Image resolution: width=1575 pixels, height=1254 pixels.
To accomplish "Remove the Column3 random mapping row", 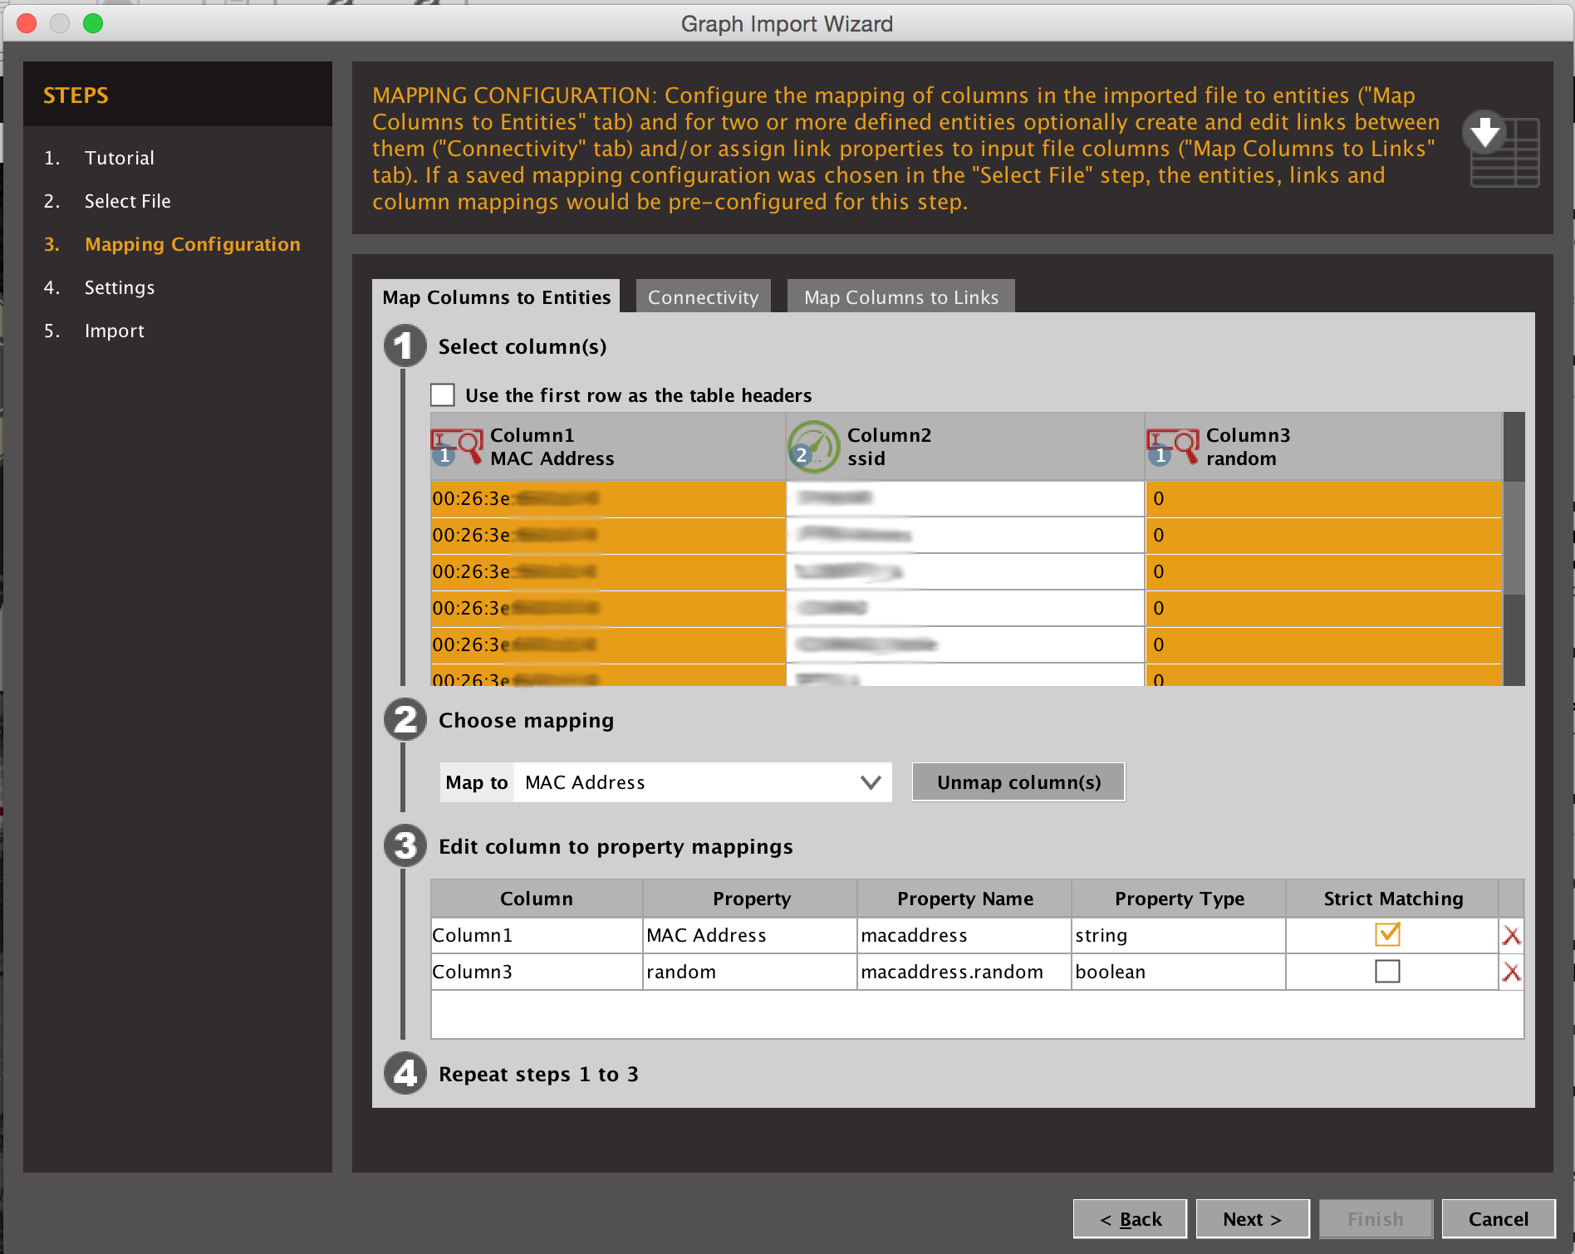I will click(x=1511, y=972).
